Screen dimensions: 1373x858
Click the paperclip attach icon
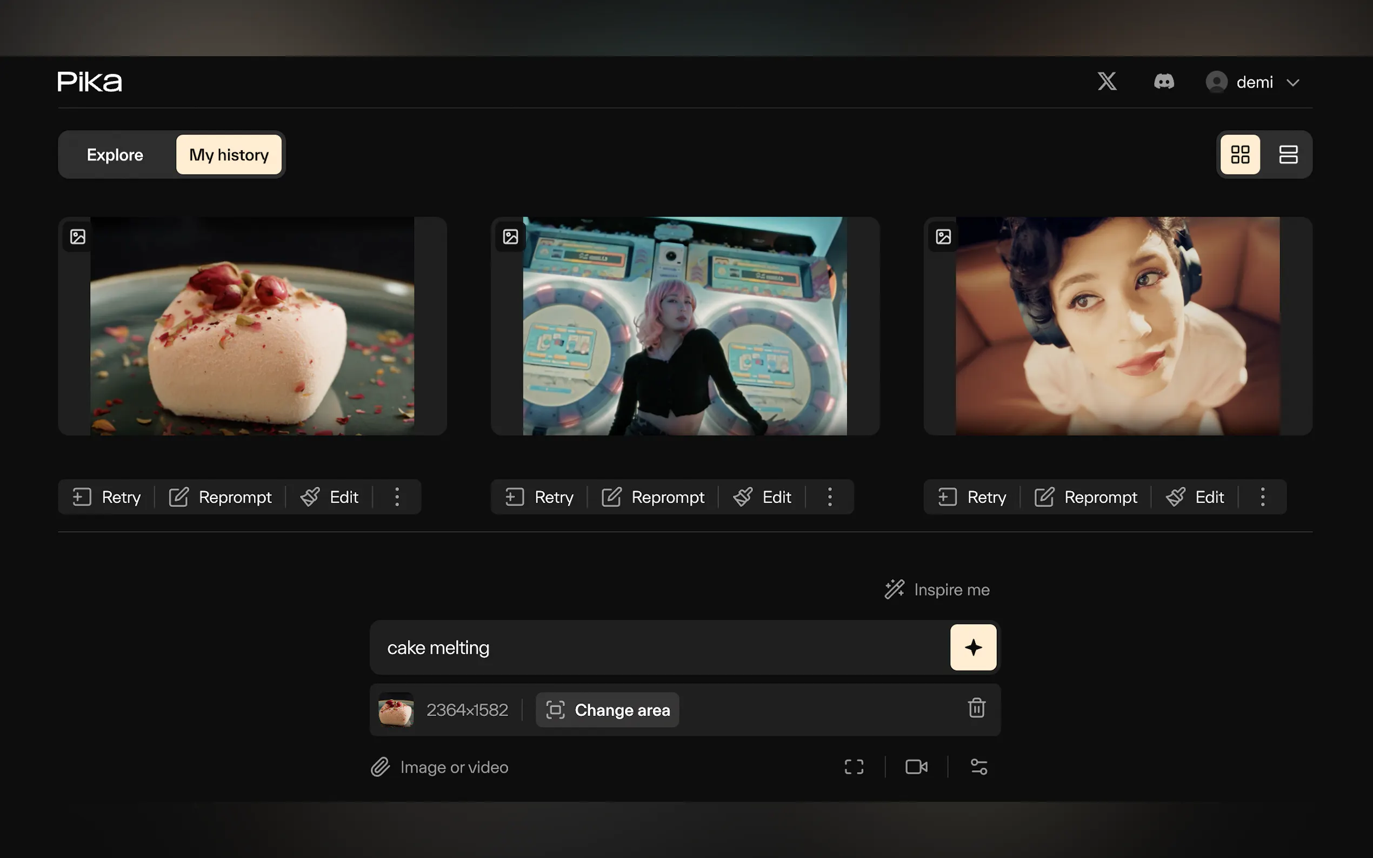(x=381, y=767)
